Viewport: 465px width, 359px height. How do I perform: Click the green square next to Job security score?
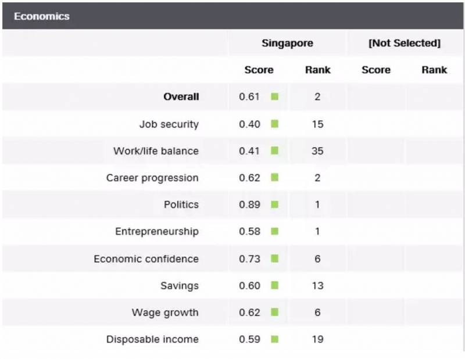coord(274,124)
